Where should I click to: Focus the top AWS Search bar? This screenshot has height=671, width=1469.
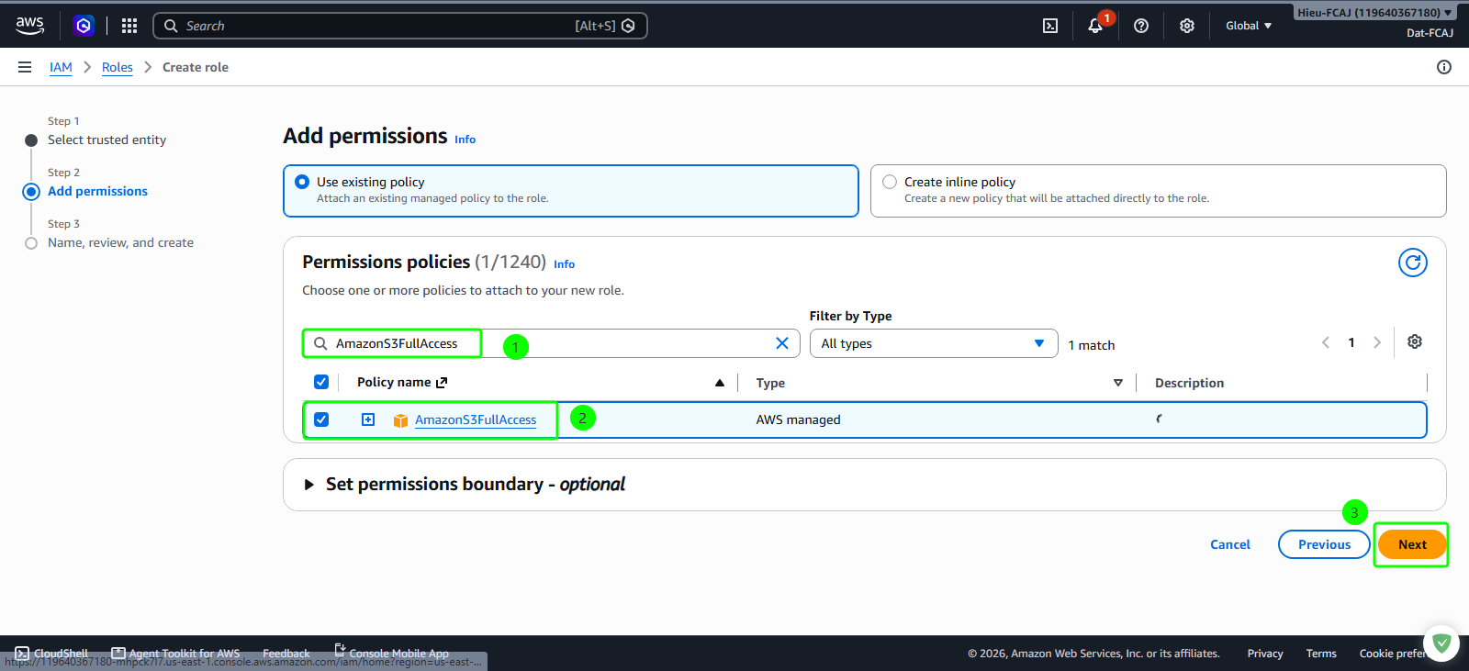400,26
